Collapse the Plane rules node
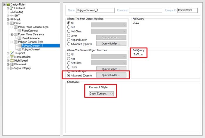 8,23
